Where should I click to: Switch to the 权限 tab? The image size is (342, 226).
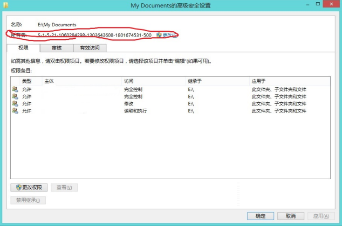23,48
